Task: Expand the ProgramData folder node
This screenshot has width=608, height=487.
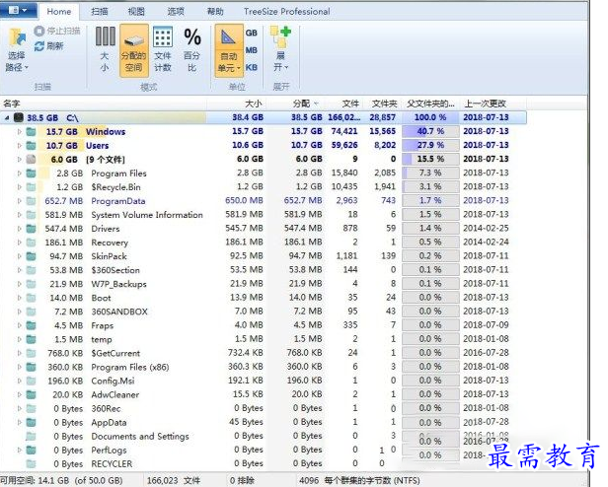Action: click(19, 201)
